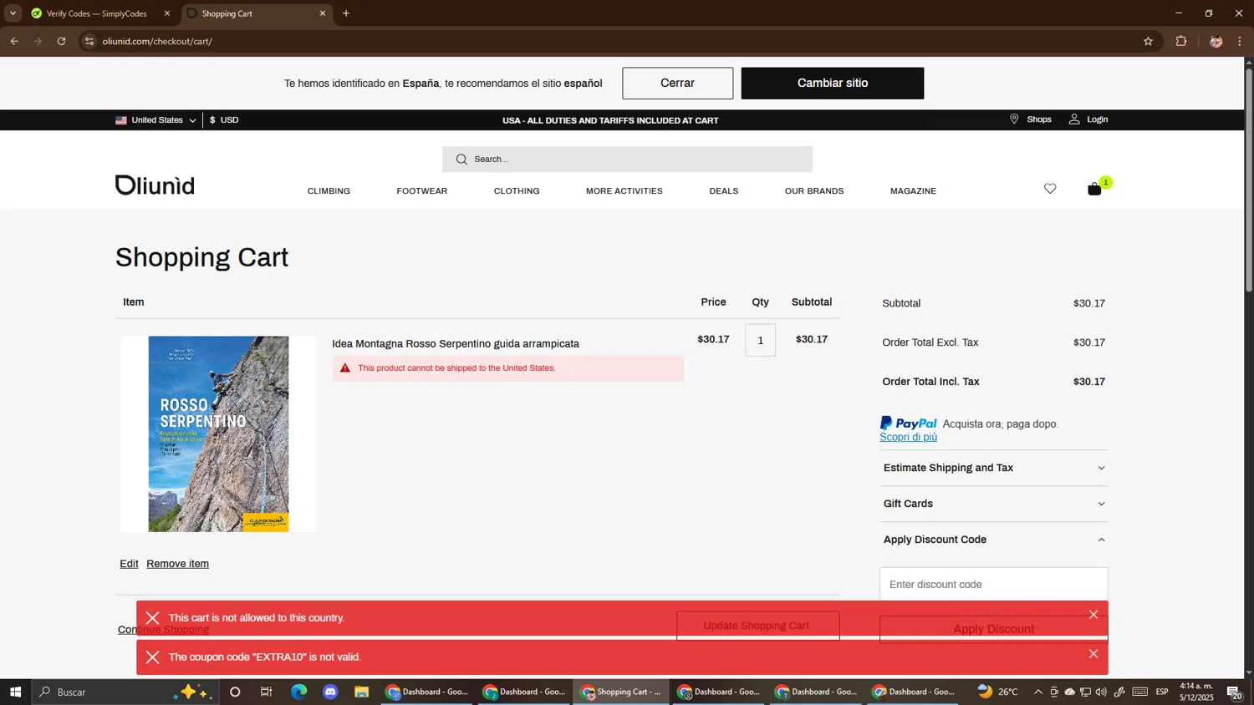Open the CLIMBING menu
Viewport: 1254px width, 705px height.
pos(329,191)
